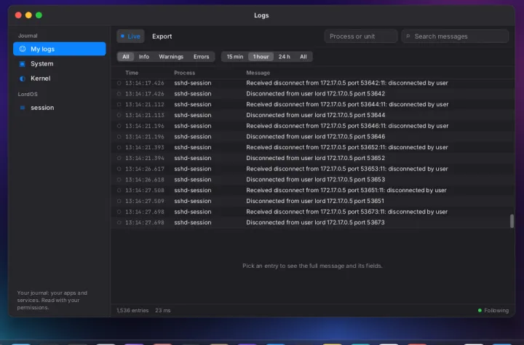
Task: Click the Process column header
Action: coord(184,73)
